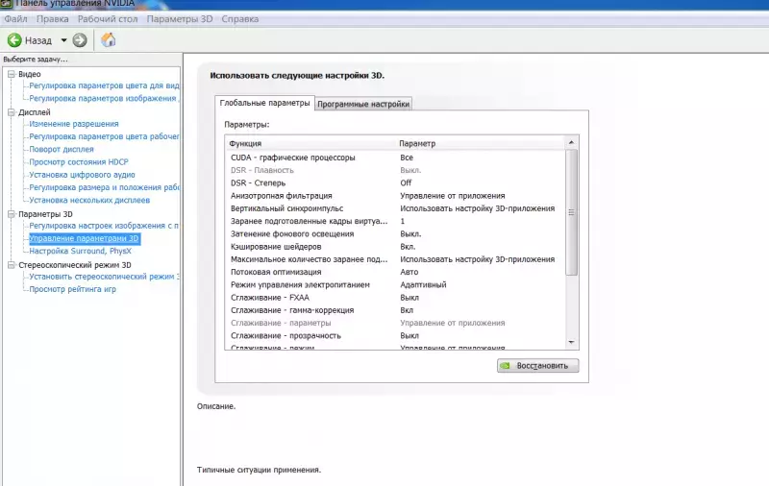Screen dimensions: 769x486
Task: Collapse the Параметры 3D tree node
Action: tap(12, 214)
